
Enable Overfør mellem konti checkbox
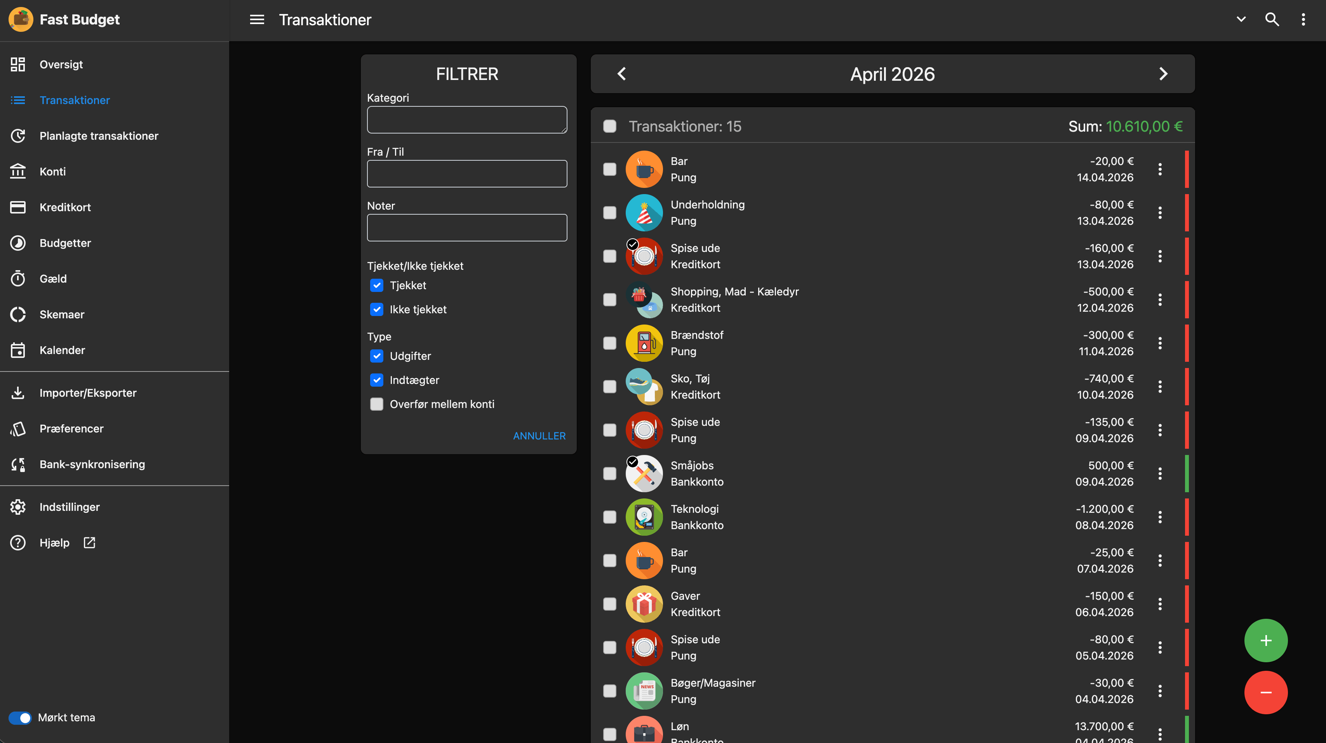click(x=377, y=404)
